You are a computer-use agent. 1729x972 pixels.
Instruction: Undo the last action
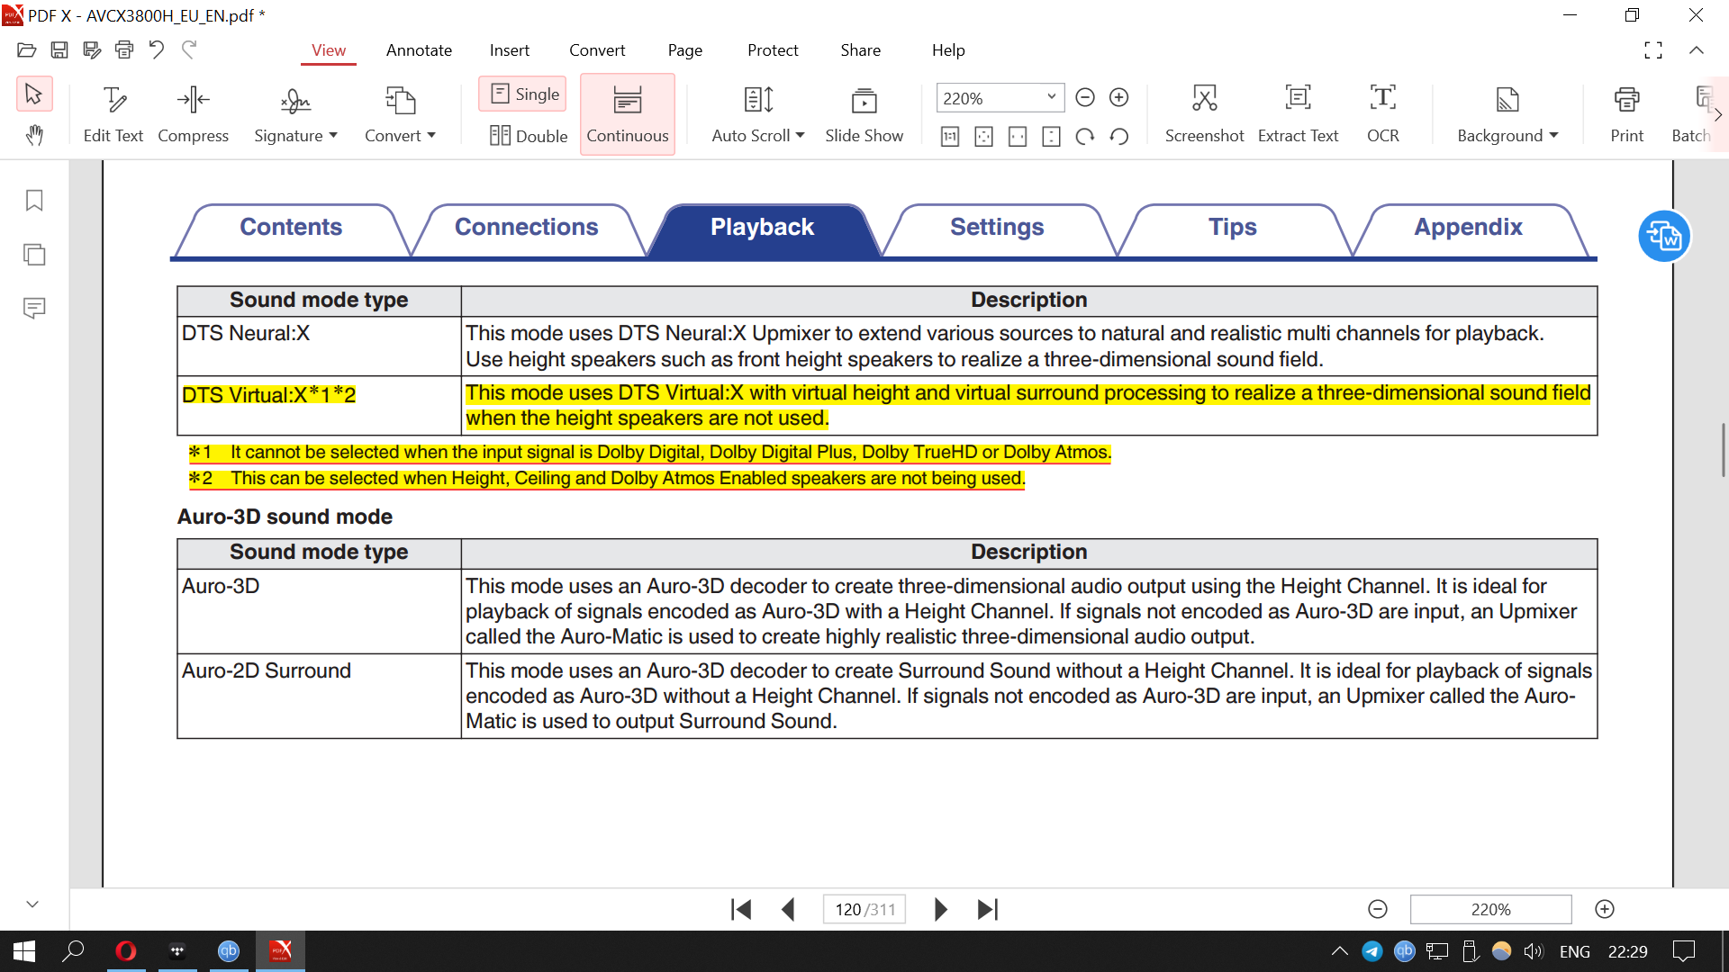(x=157, y=50)
